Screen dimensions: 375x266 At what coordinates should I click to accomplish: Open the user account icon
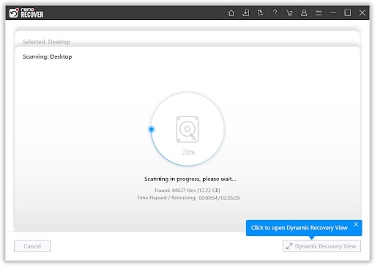304,12
